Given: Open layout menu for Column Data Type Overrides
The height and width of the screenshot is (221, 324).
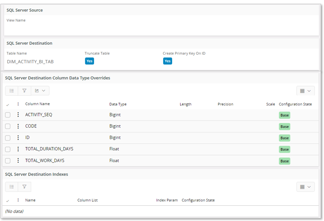Looking at the screenshot, I should 305,91.
